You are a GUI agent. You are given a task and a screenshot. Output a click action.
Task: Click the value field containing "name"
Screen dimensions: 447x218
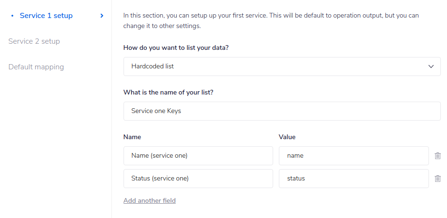point(353,156)
